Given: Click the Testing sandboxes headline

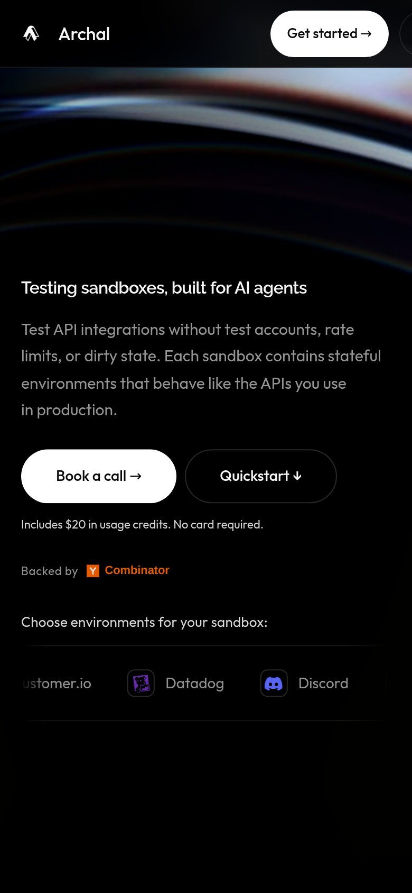Looking at the screenshot, I should (164, 288).
